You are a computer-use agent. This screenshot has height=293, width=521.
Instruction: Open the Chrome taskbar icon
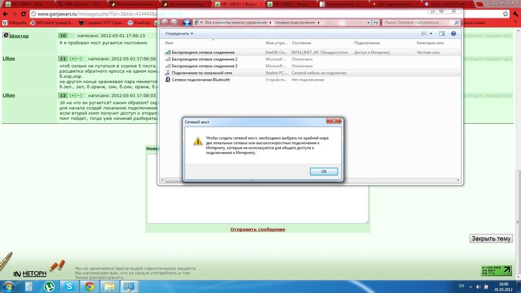pyautogui.click(x=89, y=286)
